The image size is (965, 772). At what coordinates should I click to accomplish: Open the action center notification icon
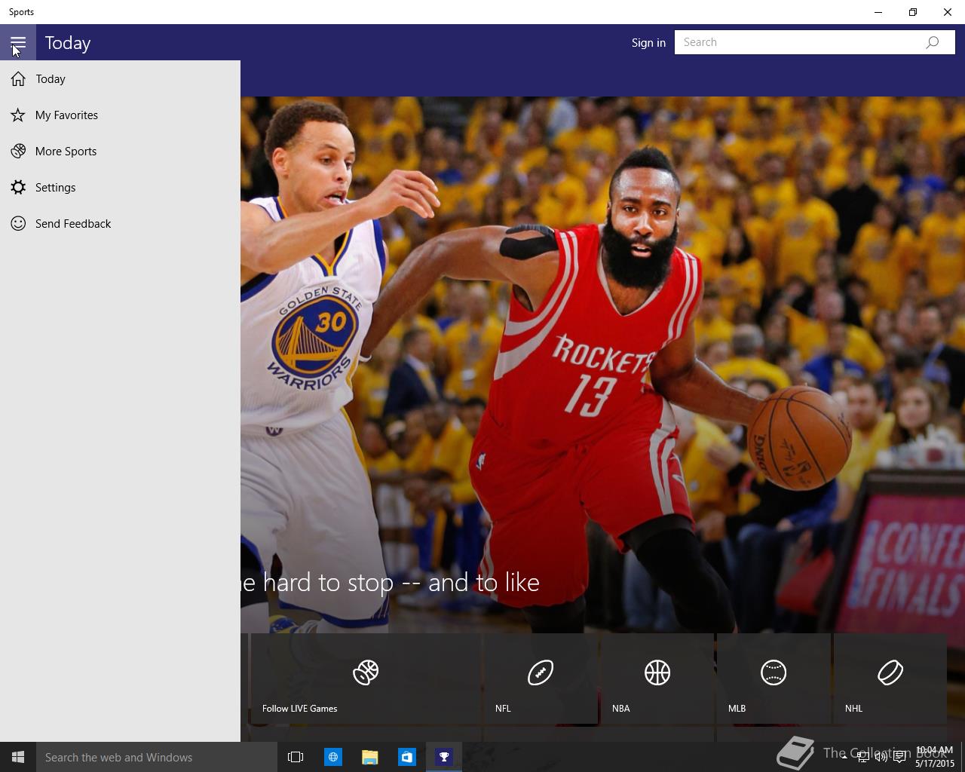899,757
